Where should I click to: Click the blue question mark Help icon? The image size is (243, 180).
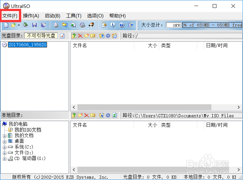click(122, 25)
